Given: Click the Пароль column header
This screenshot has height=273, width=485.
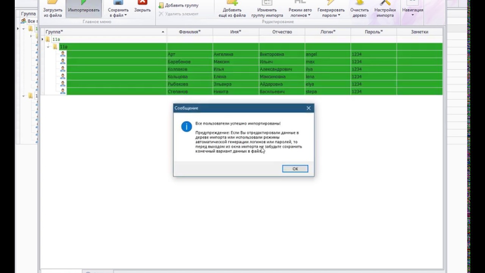Looking at the screenshot, I should click(374, 32).
